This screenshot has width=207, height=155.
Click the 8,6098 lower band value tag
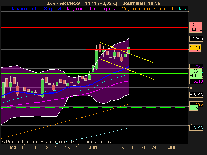pyautogui.click(x=196, y=95)
